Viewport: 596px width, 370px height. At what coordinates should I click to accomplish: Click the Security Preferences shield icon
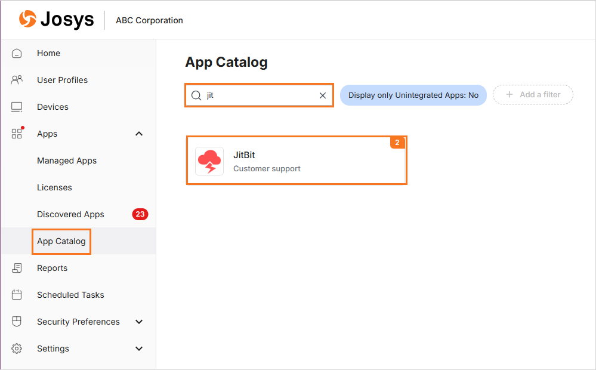[x=17, y=322]
